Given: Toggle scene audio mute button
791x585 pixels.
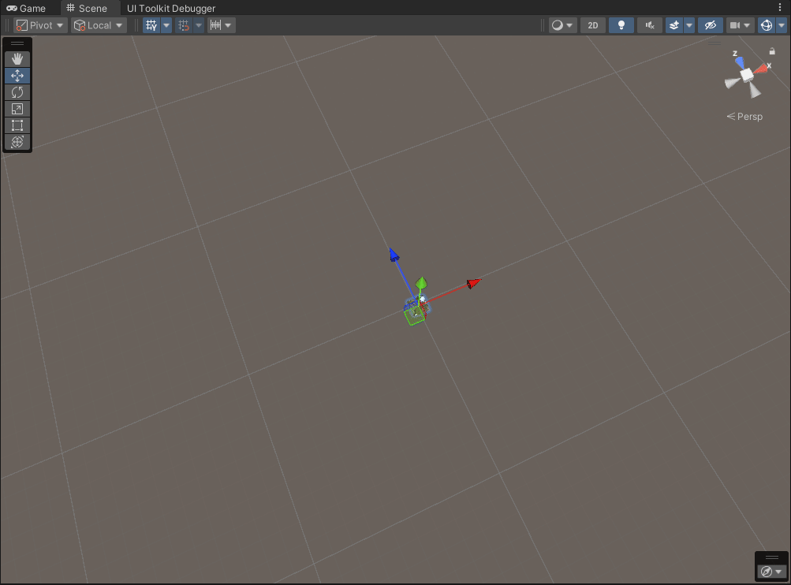Looking at the screenshot, I should pos(649,25).
